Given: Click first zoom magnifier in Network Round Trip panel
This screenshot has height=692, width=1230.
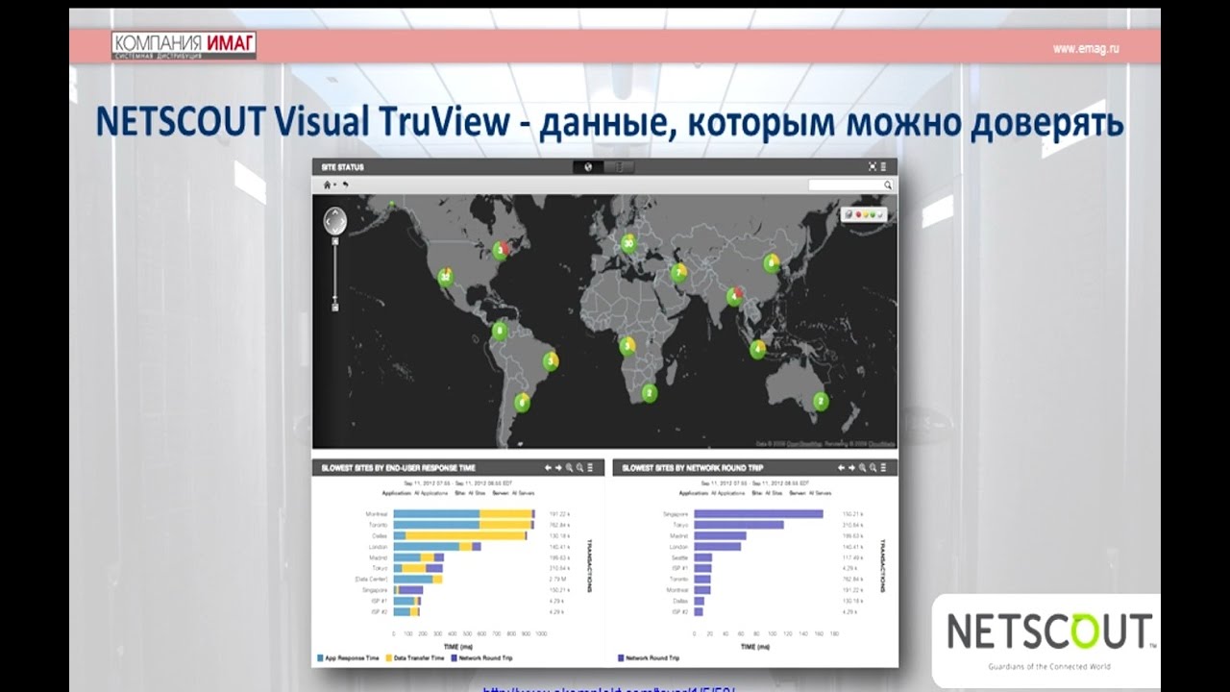Looking at the screenshot, I should point(863,467).
